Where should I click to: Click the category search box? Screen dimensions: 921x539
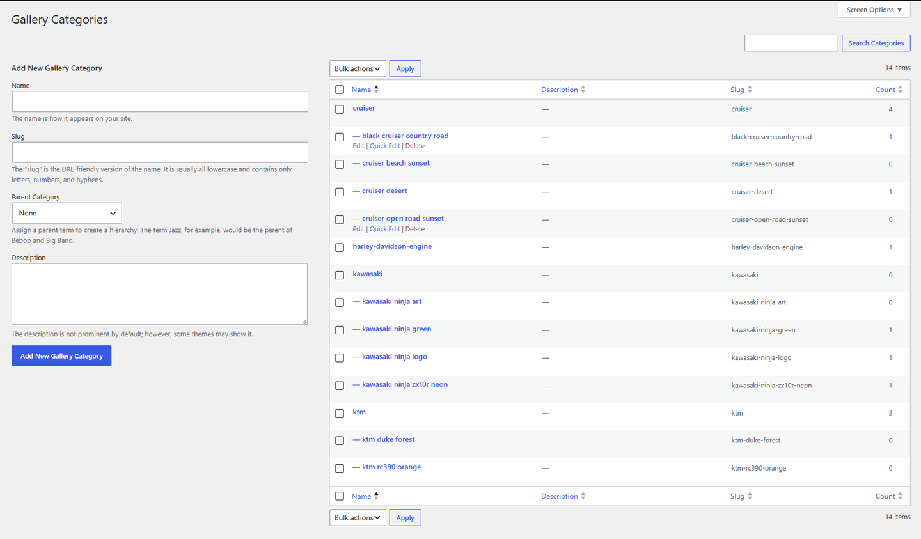pyautogui.click(x=791, y=43)
